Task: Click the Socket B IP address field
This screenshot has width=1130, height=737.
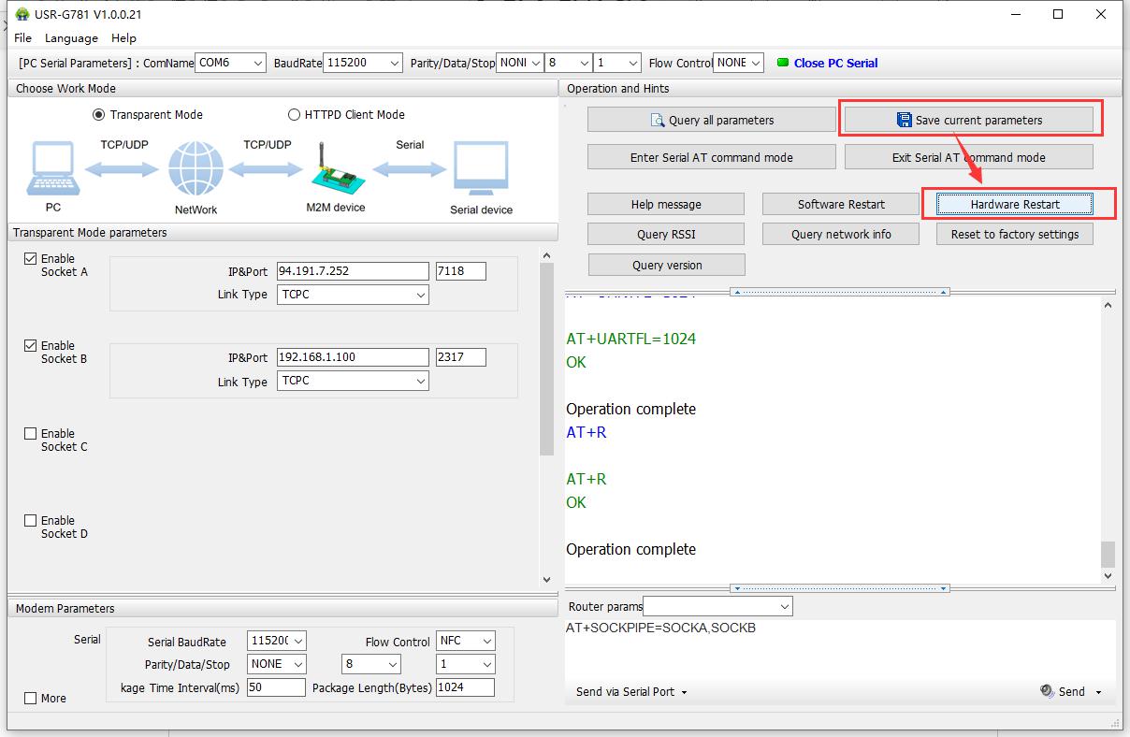Action: coord(353,357)
